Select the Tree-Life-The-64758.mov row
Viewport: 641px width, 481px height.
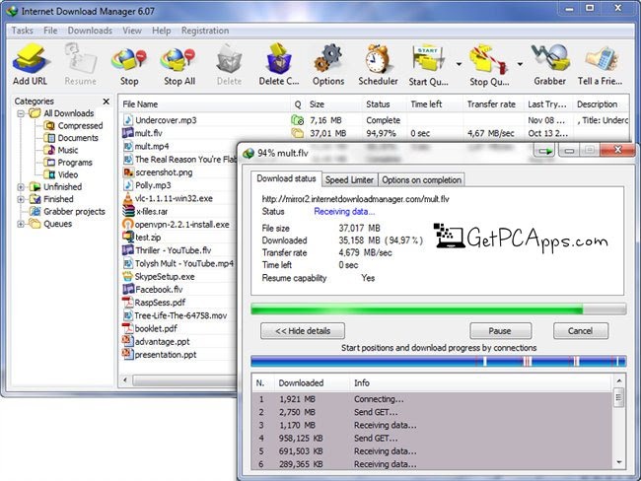178,315
